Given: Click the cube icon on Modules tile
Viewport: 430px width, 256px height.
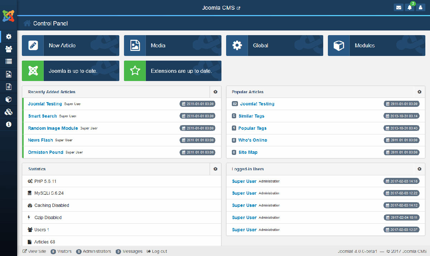Looking at the screenshot, I should 339,46.
